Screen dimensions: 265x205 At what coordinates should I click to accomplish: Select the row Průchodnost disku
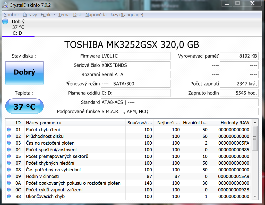pos(128,136)
